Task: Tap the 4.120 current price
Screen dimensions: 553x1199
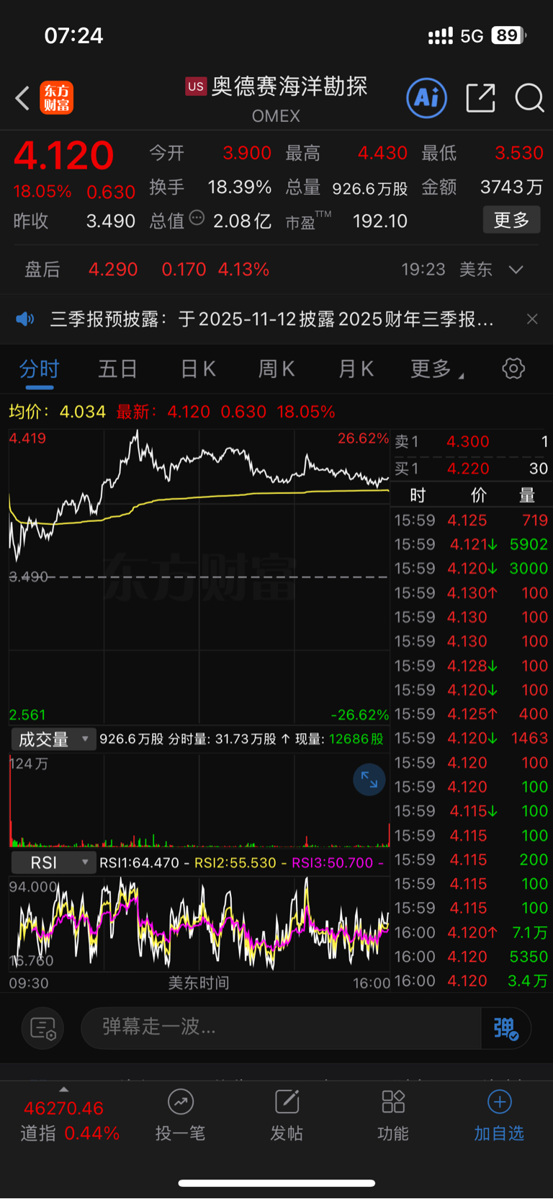Action: pyautogui.click(x=63, y=155)
